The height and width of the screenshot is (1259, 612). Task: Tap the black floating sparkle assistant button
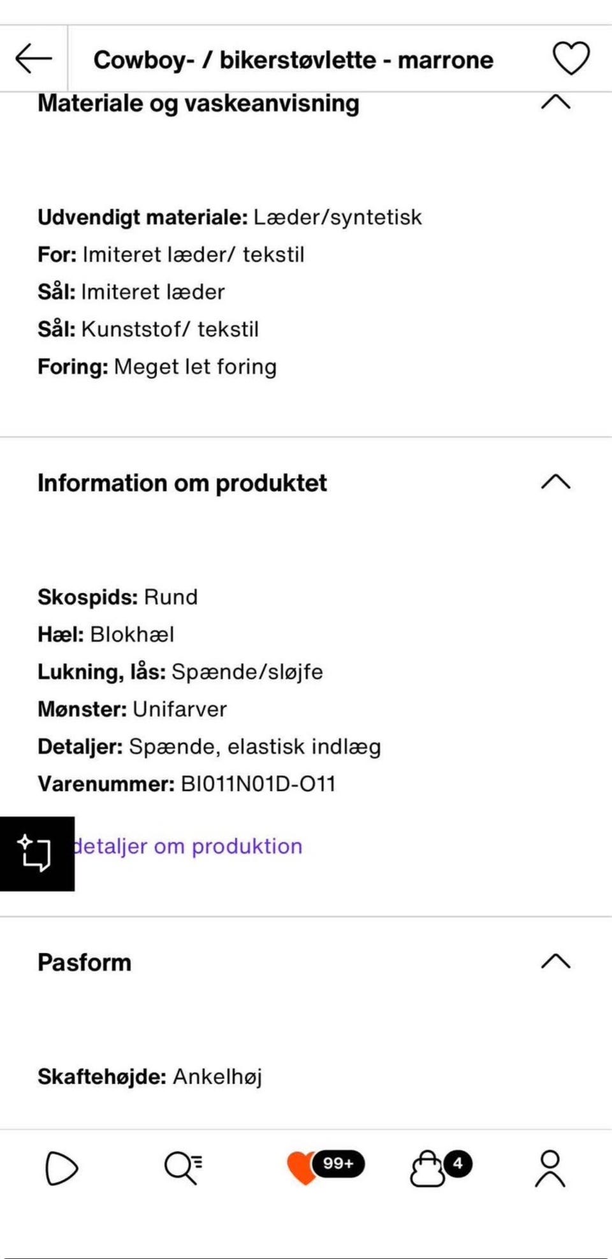click(x=36, y=853)
